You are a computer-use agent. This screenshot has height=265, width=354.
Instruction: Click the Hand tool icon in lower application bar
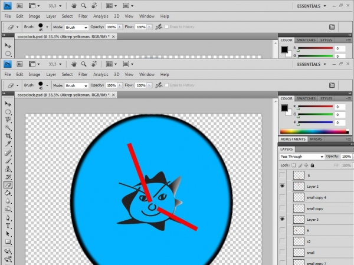point(74,64)
